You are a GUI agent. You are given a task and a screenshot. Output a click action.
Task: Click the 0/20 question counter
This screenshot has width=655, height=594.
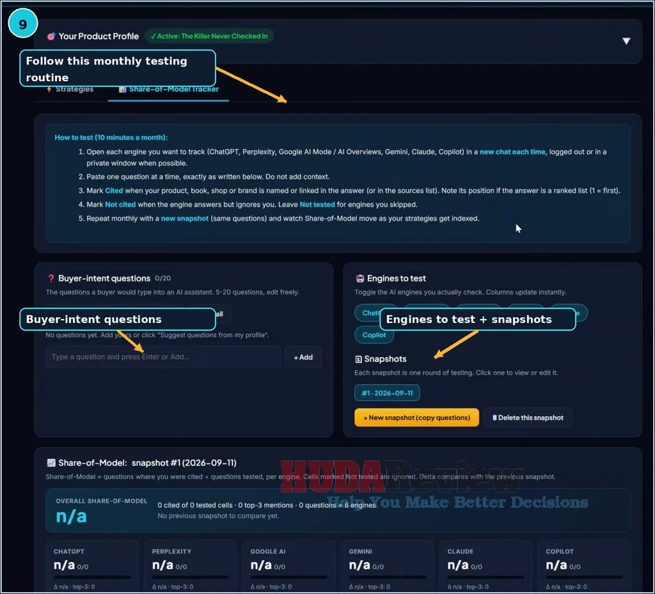click(163, 278)
